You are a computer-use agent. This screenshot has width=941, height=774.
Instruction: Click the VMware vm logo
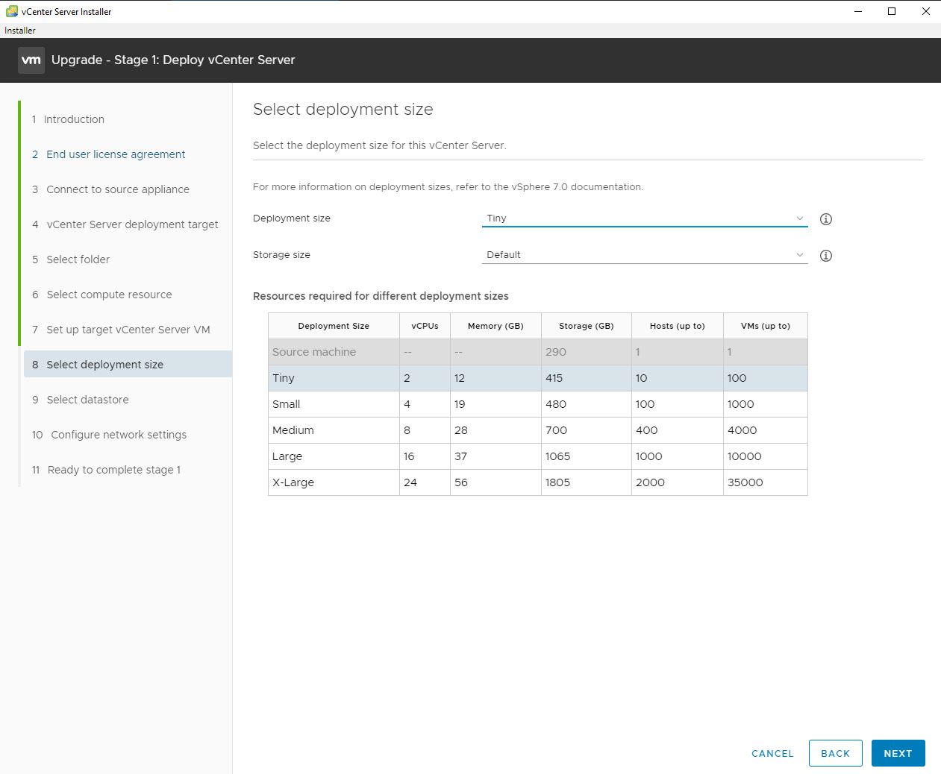[31, 60]
